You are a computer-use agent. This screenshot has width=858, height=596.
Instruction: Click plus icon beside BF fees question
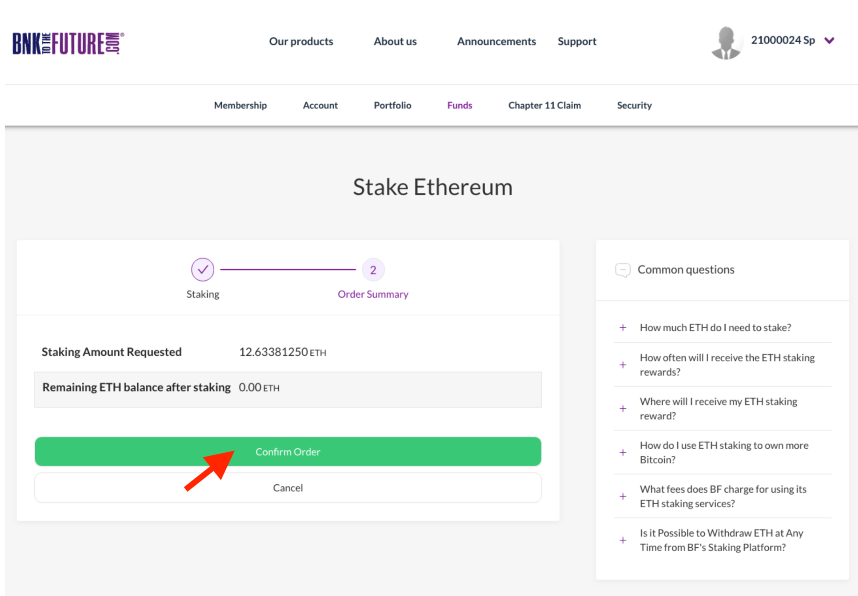623,496
